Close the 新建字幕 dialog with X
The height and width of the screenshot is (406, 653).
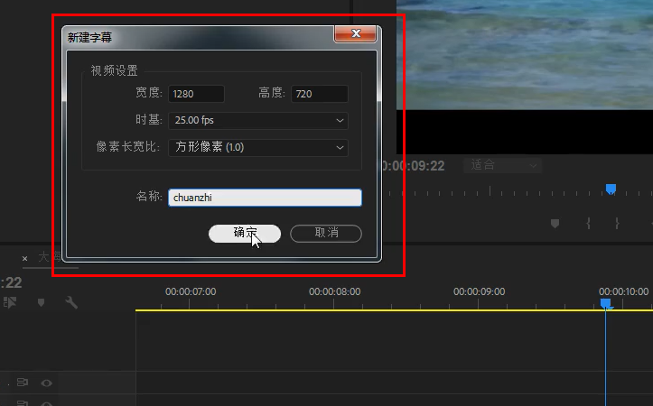[x=355, y=33]
